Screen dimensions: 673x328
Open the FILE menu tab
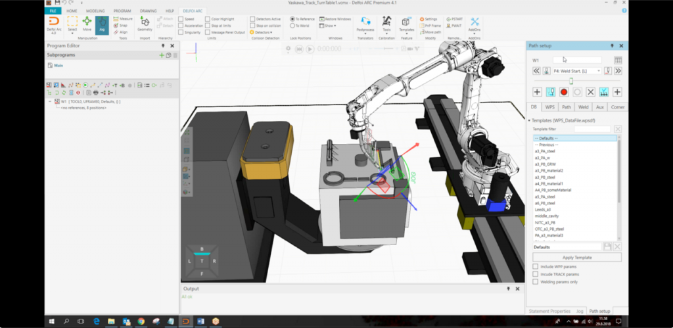pyautogui.click(x=53, y=11)
